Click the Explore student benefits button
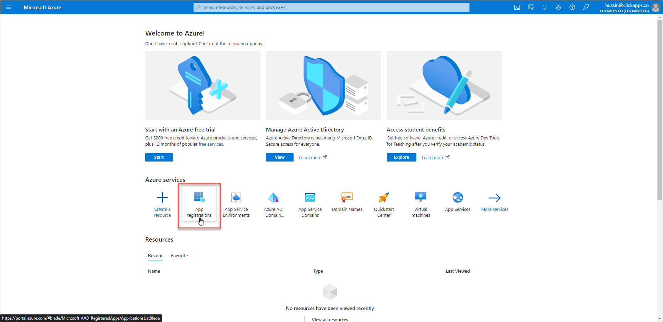 pos(401,157)
